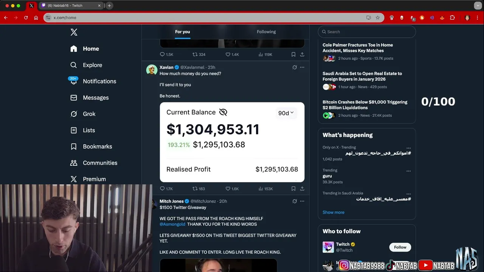The width and height of the screenshot is (484, 272).
Task: Expand the tab search dropdown arrow
Action: point(478,6)
